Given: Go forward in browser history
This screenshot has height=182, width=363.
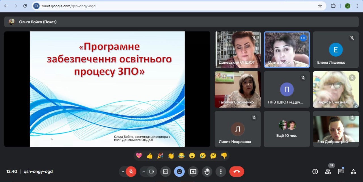Looking at the screenshot, I should pos(15,6).
